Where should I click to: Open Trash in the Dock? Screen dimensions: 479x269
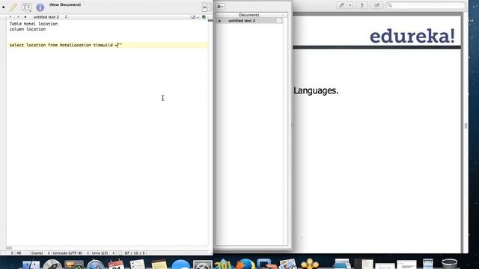(x=449, y=264)
